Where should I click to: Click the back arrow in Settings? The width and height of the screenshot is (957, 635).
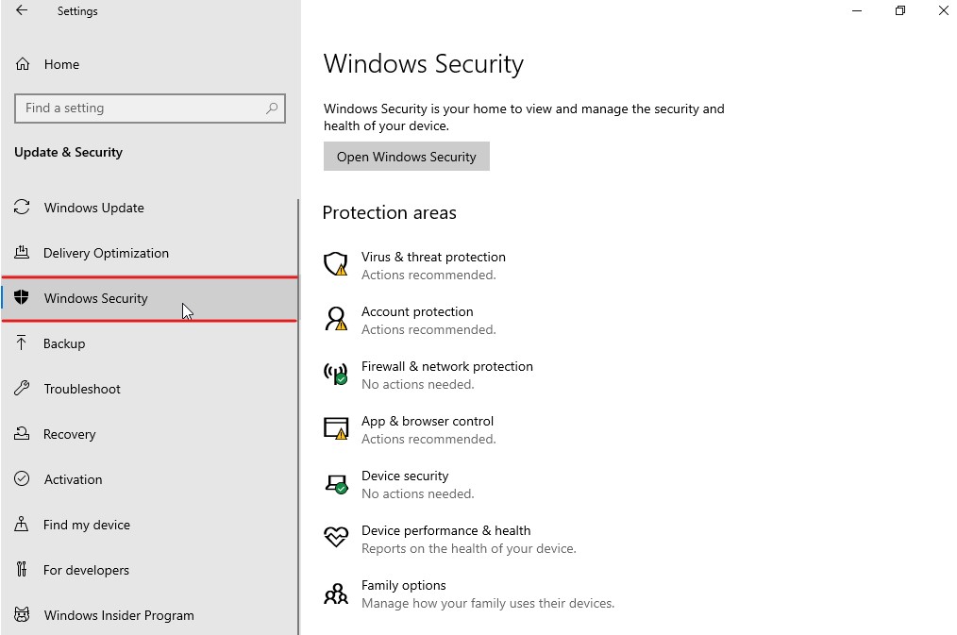22,10
